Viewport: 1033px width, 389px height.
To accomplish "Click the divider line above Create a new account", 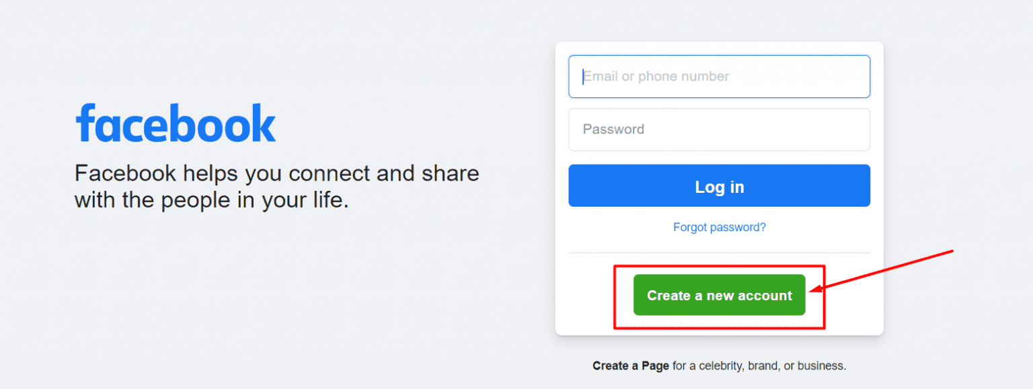I will click(x=719, y=253).
